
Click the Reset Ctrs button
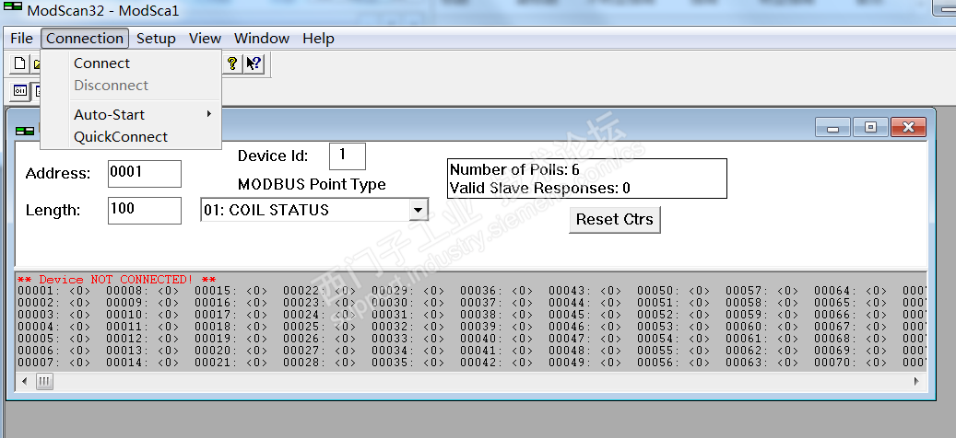click(x=615, y=219)
